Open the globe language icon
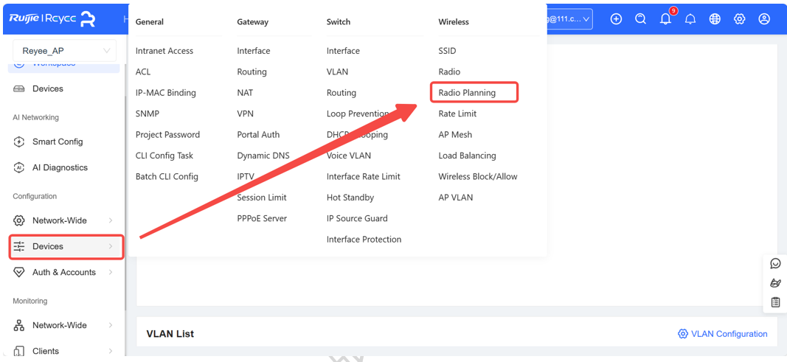The width and height of the screenshot is (787, 362). [715, 19]
